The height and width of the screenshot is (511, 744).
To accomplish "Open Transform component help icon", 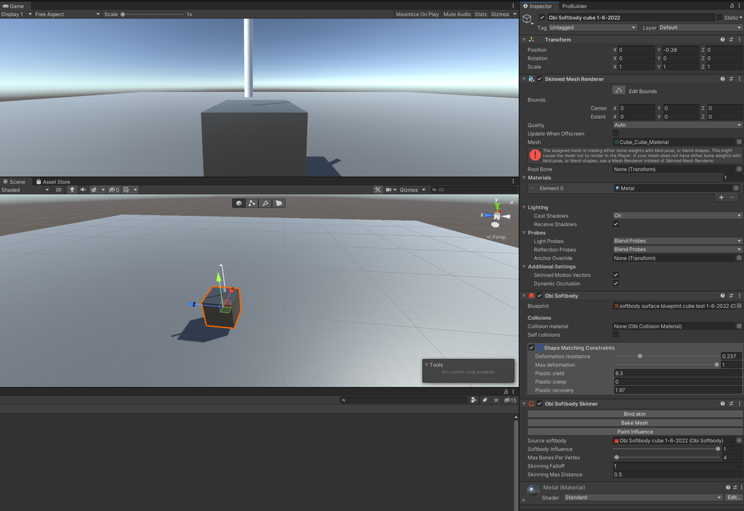I will [x=723, y=40].
